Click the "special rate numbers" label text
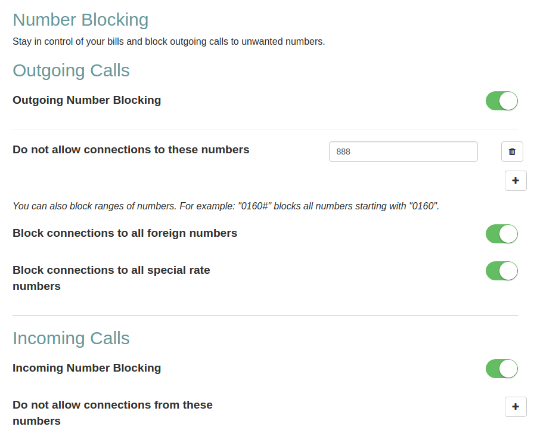Screen dimensions: 534x442 coord(111,278)
